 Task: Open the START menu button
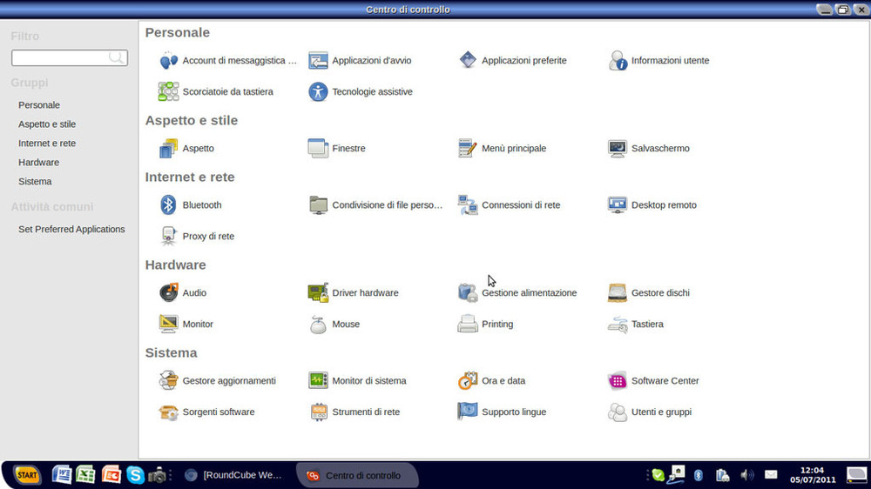(27, 475)
